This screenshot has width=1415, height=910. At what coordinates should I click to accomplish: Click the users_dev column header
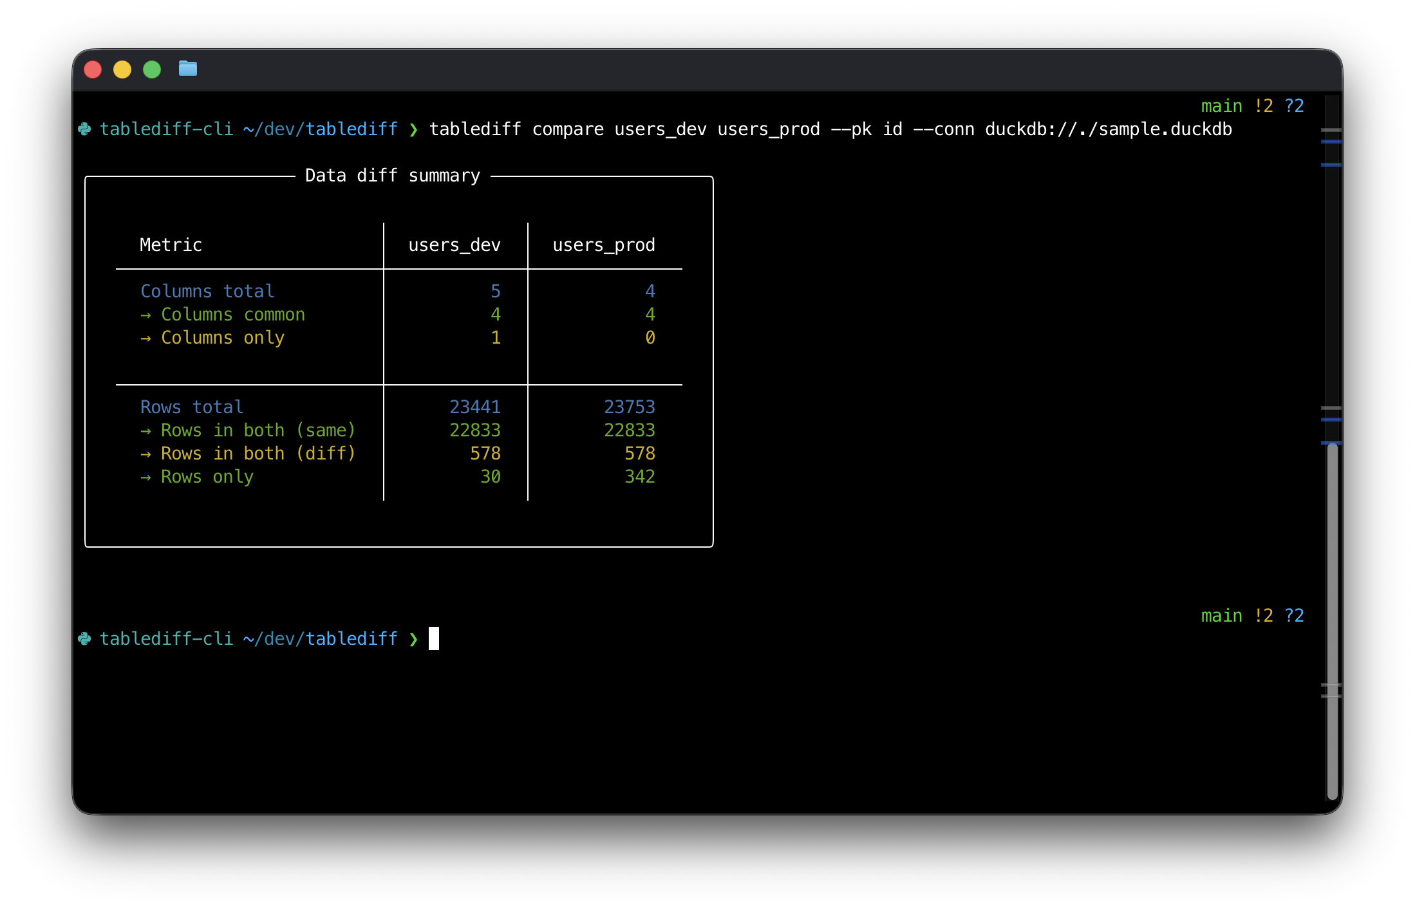(x=454, y=245)
